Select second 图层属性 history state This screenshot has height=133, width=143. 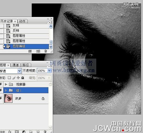coord(26,41)
